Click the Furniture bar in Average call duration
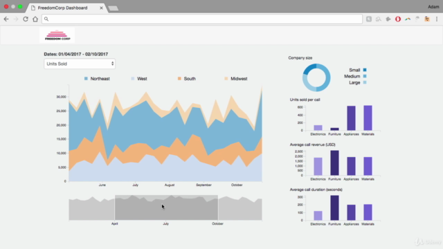This screenshot has width=443, height=249. click(334, 207)
